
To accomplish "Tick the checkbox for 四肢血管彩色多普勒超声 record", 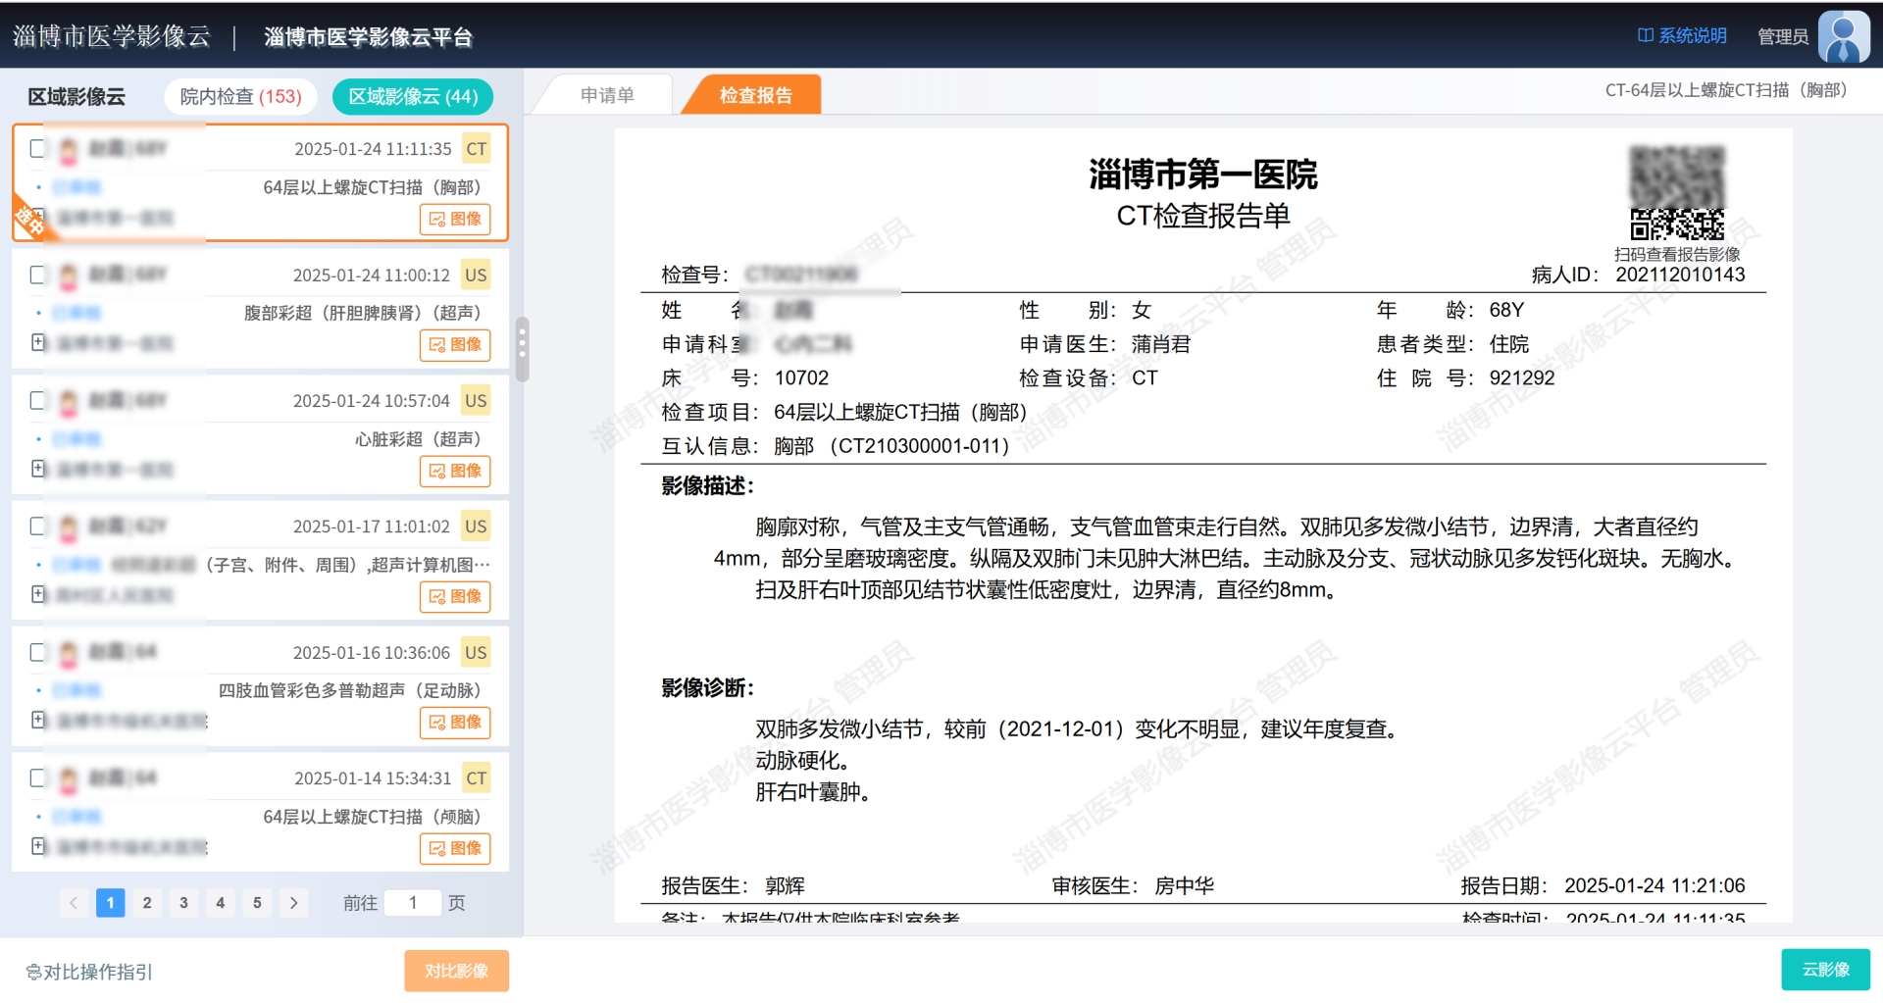I will coord(38,653).
